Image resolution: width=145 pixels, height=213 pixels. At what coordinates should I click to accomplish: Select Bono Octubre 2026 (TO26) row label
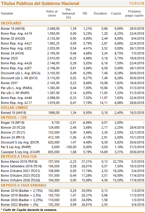click(x=20, y=180)
